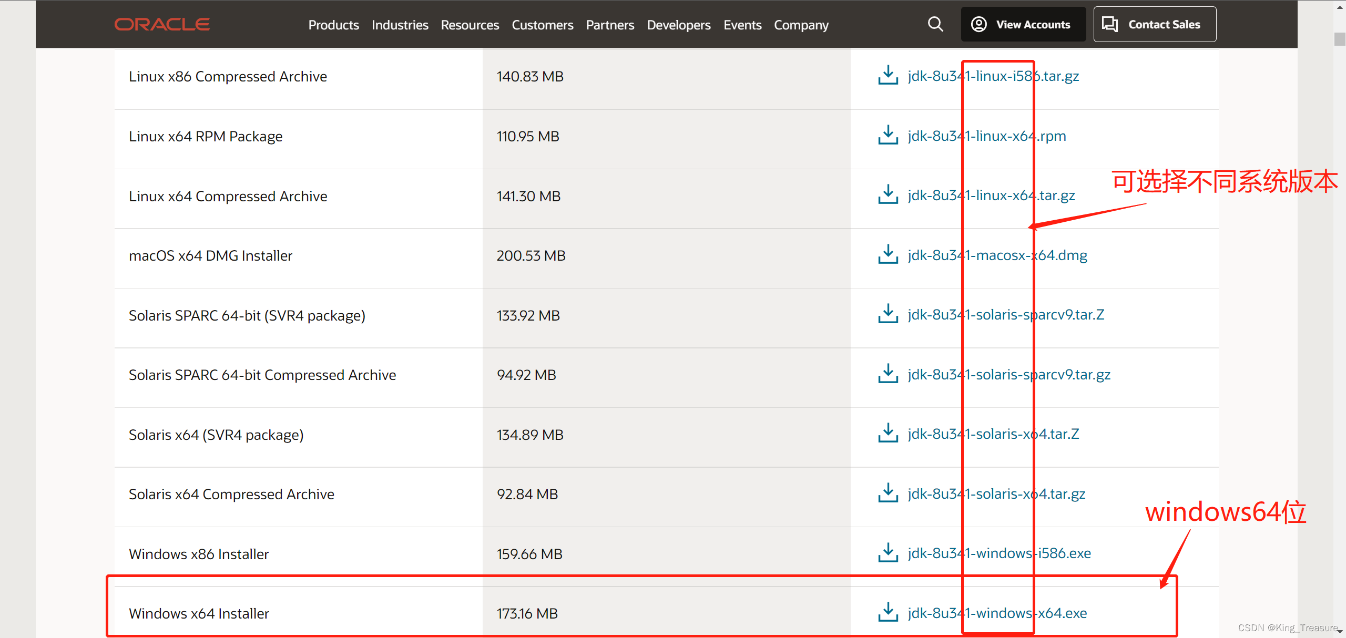
Task: Open the search magnifier icon
Action: point(935,24)
